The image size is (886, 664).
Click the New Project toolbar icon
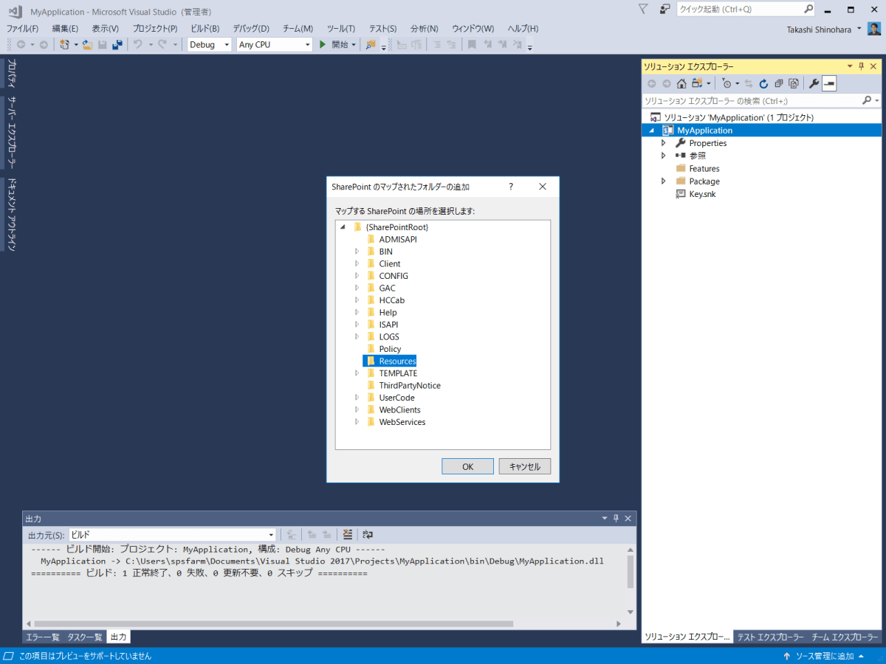[65, 45]
